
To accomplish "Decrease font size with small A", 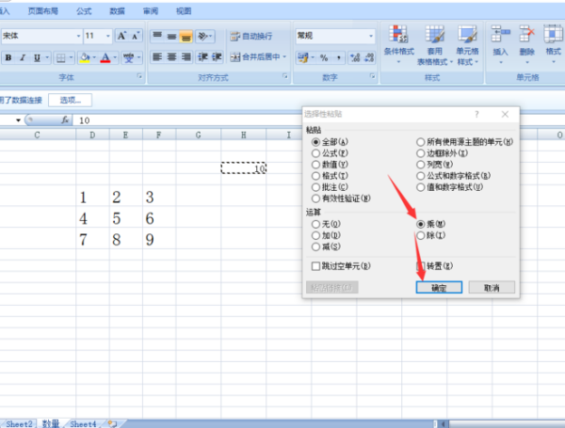I will pyautogui.click(x=136, y=36).
